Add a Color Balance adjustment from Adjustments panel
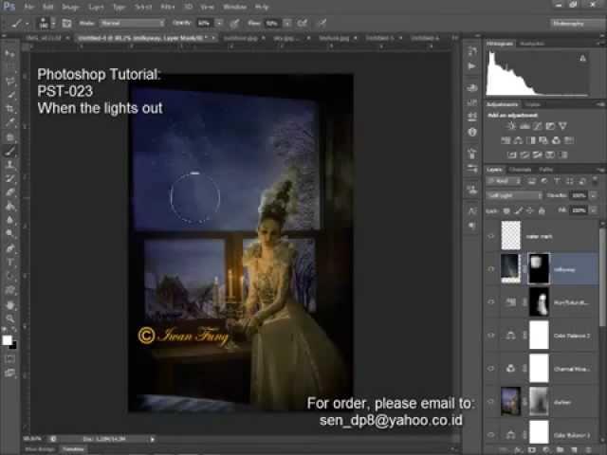The image size is (607, 455). pyautogui.click(x=518, y=140)
